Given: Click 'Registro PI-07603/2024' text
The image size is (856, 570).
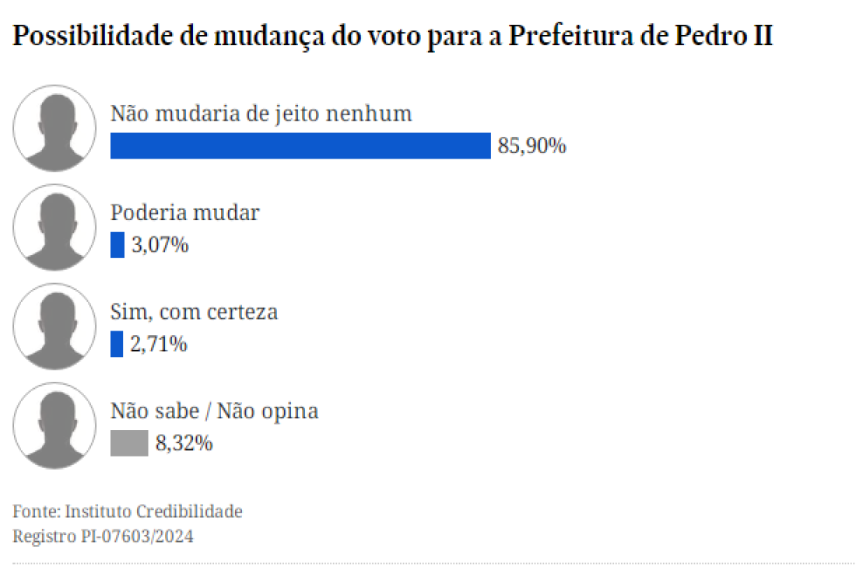Looking at the screenshot, I should (103, 537).
